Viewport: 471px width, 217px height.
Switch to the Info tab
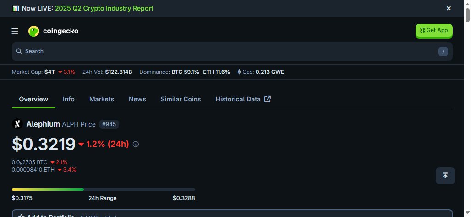pos(68,99)
